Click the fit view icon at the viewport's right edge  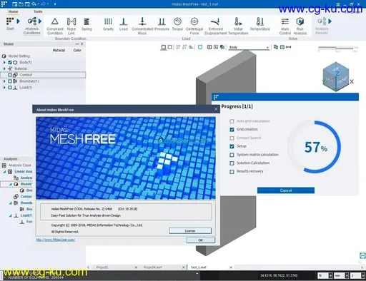(x=362, y=255)
